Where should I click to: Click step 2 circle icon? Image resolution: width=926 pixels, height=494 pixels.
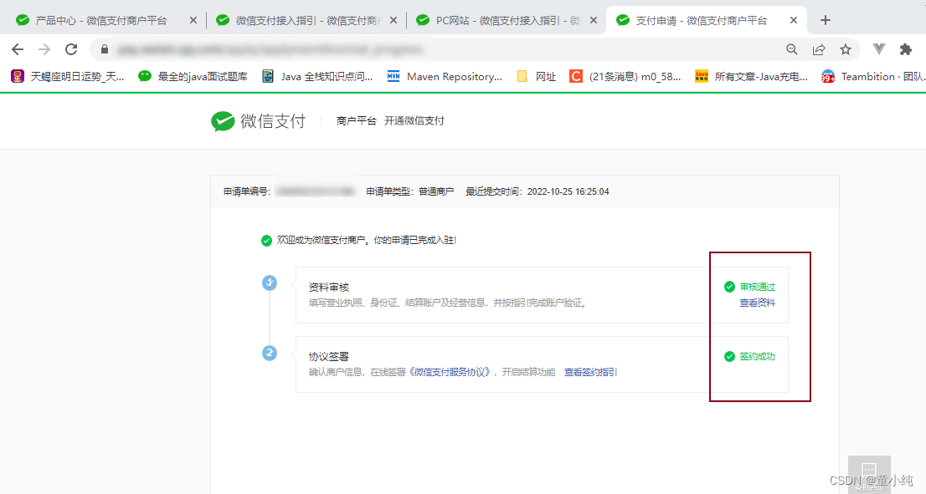coord(270,353)
